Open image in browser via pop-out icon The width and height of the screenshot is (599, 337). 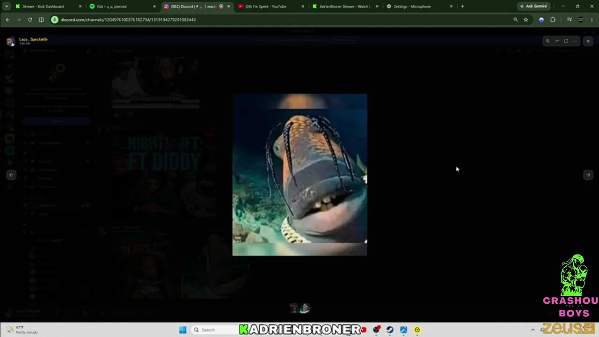click(566, 41)
